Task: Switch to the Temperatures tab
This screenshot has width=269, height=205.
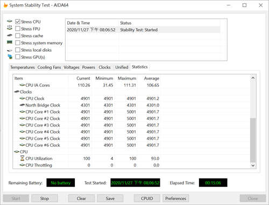Action: click(x=23, y=67)
